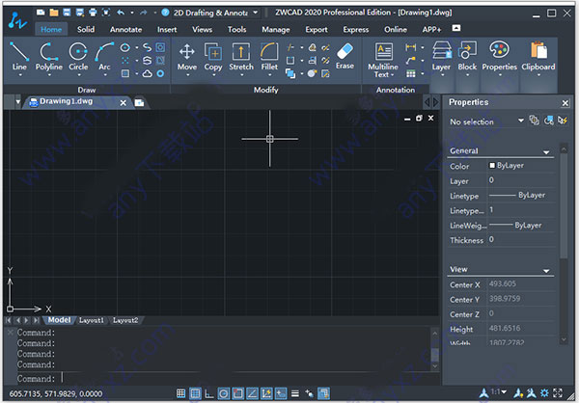Activate the Stretch tool

pos(241,55)
